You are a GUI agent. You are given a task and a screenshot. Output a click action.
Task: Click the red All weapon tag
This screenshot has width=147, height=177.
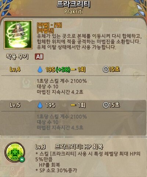pyautogui.click(x=39, y=57)
